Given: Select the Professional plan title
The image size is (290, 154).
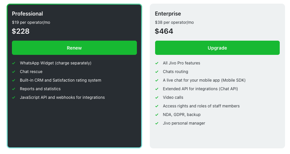Looking at the screenshot, I should point(28,14).
